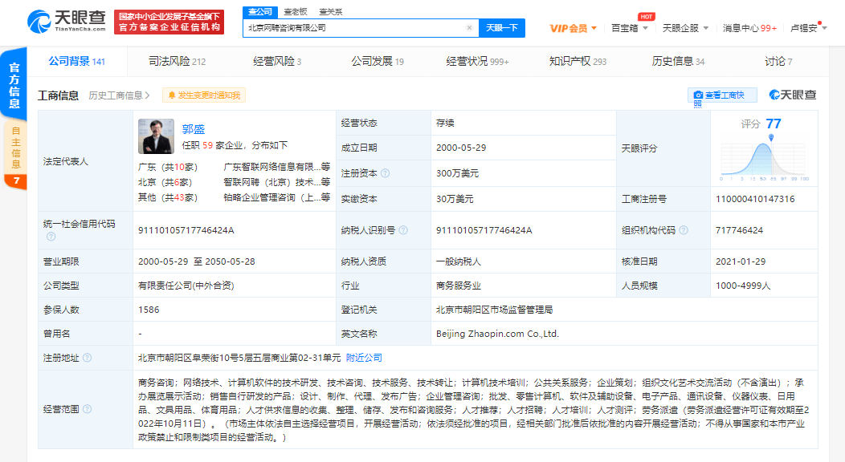
Task: Click the staff size value 1000-4999人
Action: pyautogui.click(x=743, y=286)
